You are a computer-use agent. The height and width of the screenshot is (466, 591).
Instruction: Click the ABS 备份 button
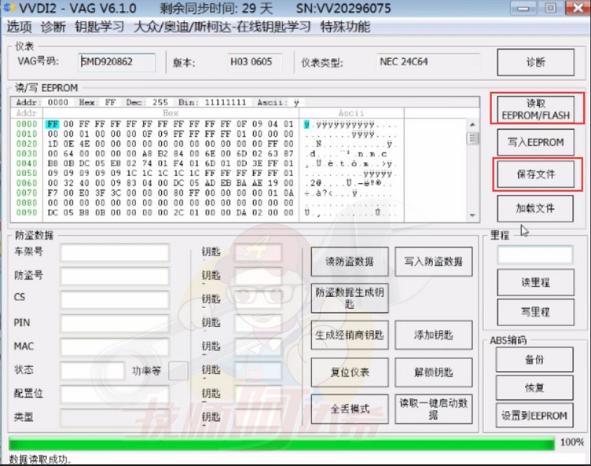(x=535, y=360)
